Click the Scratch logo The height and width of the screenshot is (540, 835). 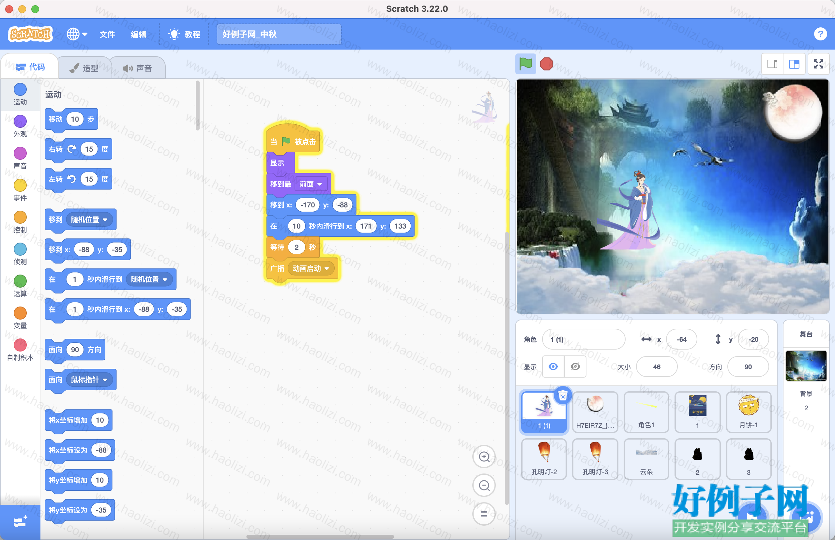31,34
